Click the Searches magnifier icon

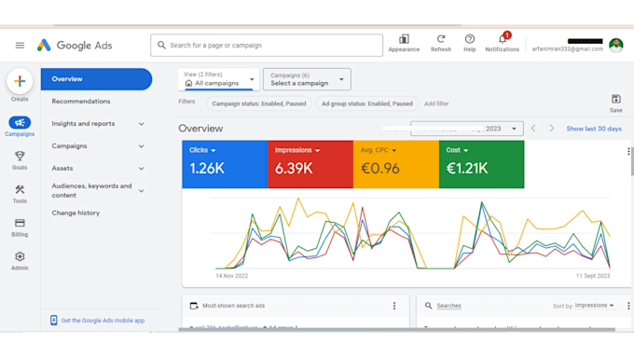(x=428, y=306)
